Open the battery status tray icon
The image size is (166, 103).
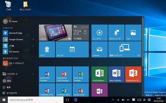pyautogui.click(x=123, y=100)
